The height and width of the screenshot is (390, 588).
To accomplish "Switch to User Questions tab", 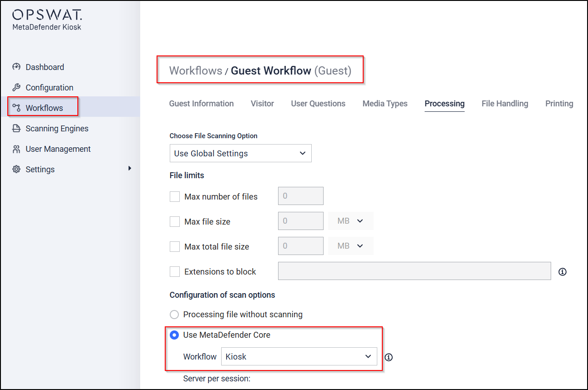I will [x=318, y=104].
